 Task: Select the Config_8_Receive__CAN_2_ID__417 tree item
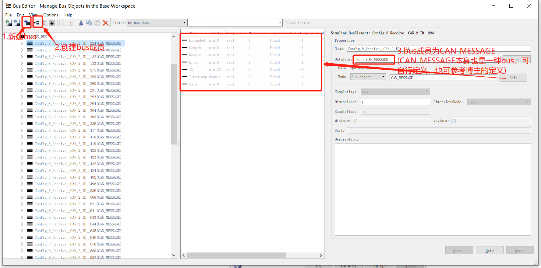(x=78, y=131)
